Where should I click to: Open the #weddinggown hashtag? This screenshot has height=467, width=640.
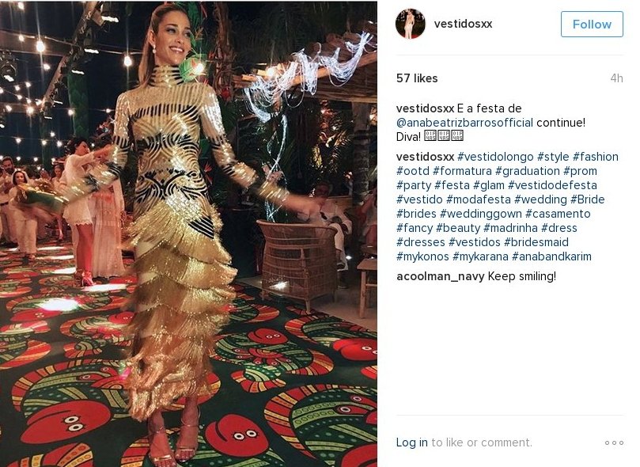point(481,214)
